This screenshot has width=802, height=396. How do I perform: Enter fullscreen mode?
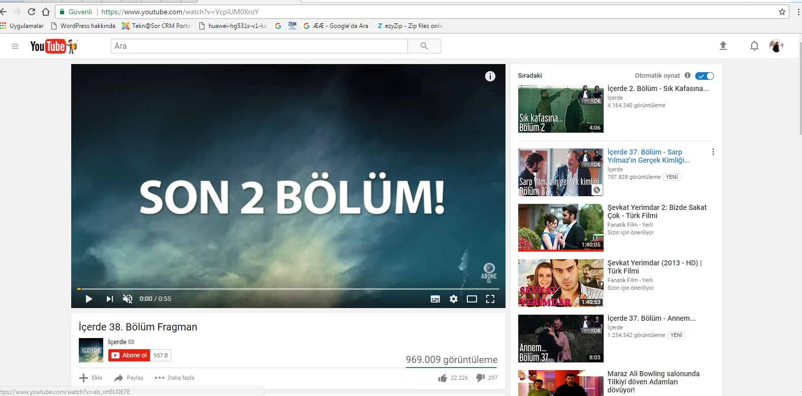[490, 299]
